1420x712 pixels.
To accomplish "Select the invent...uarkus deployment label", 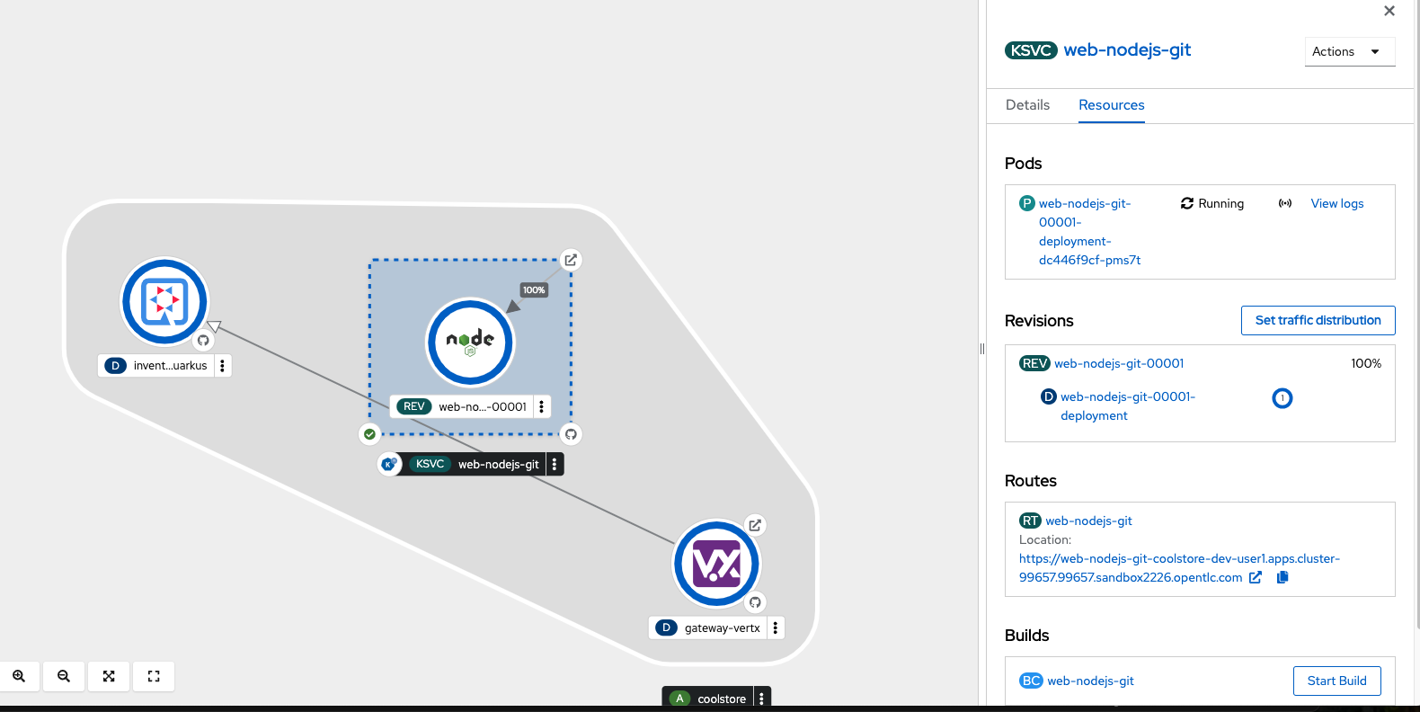I will (x=170, y=366).
